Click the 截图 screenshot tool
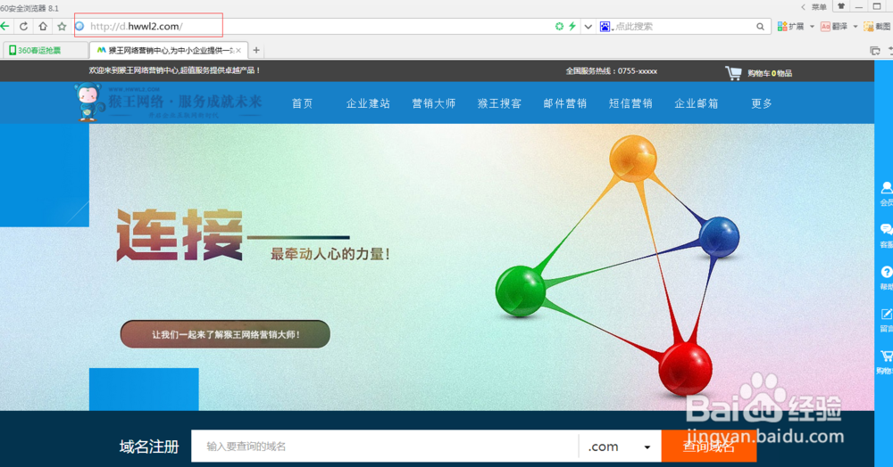This screenshot has width=893, height=467. pyautogui.click(x=877, y=26)
